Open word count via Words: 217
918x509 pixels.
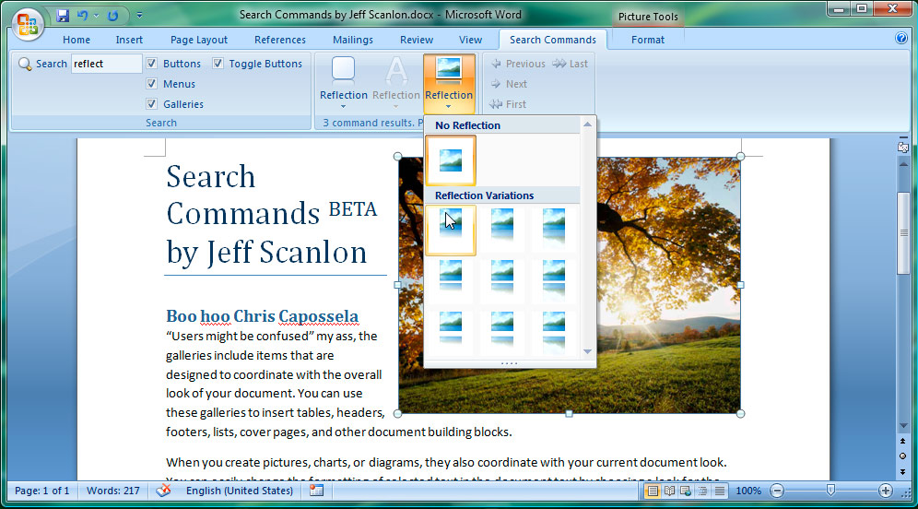click(x=113, y=491)
